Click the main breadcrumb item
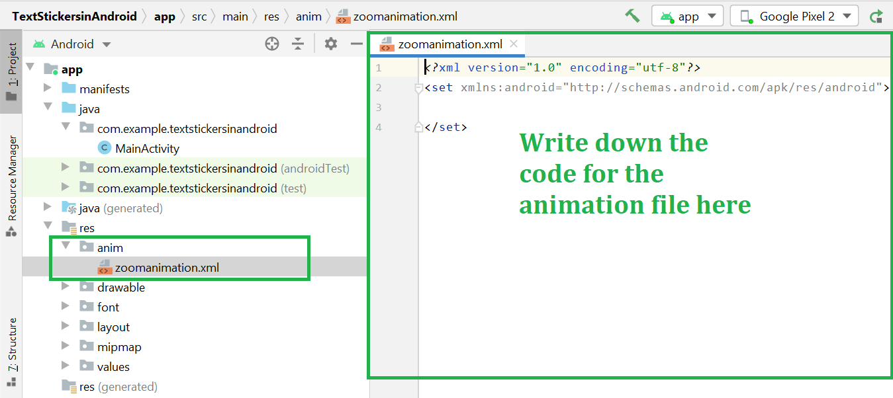893x398 pixels. pyautogui.click(x=235, y=17)
